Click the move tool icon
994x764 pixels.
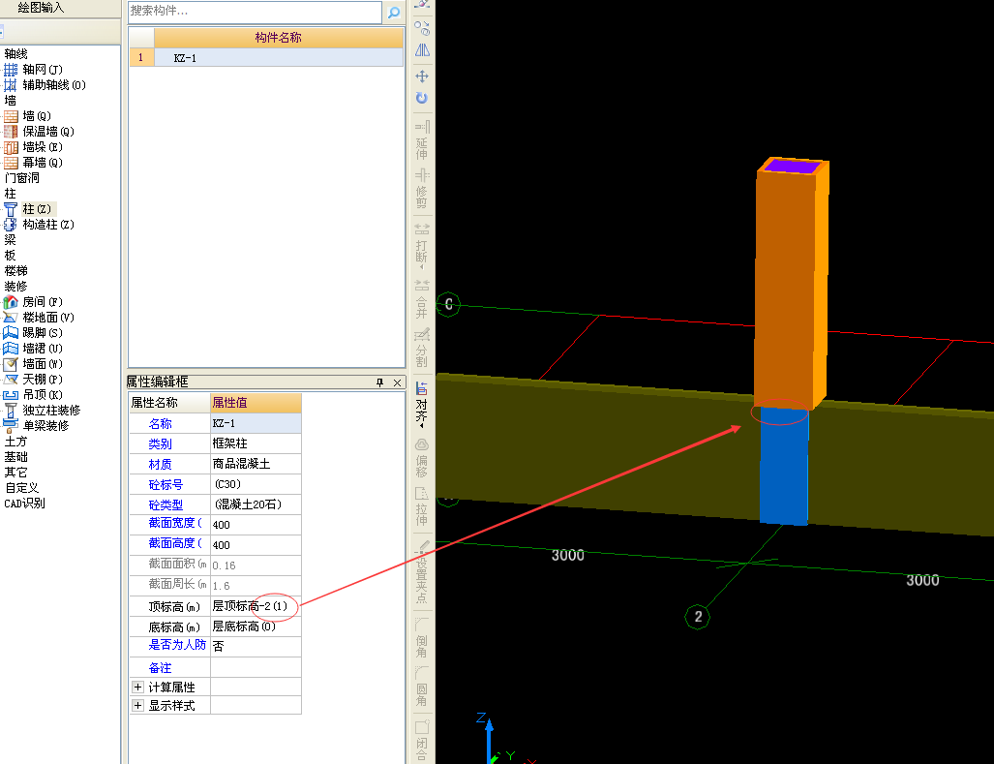point(422,76)
